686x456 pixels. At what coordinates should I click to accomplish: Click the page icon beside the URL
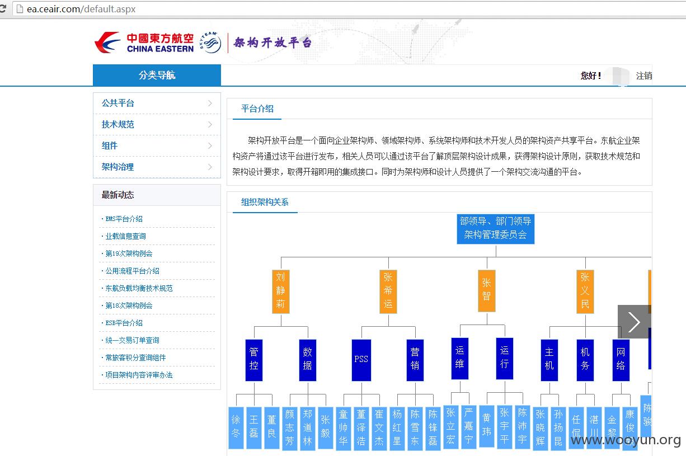(20, 9)
